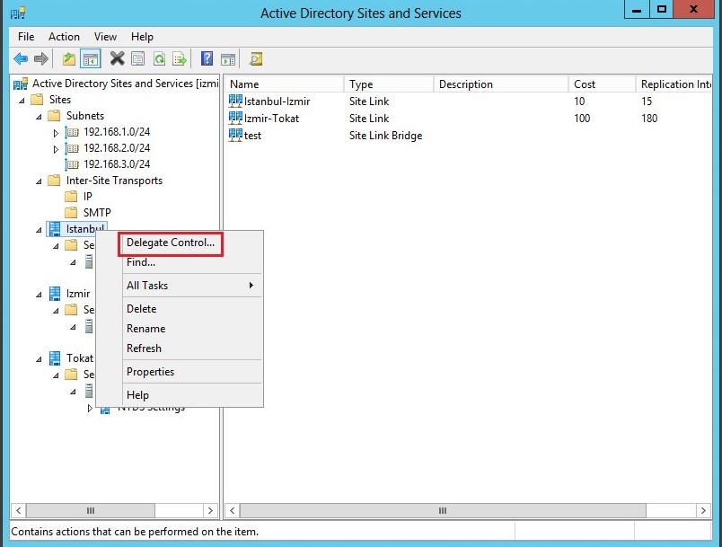The image size is (722, 547).
Task: Click the blue question mark Help toolbar icon
Action: point(207,58)
